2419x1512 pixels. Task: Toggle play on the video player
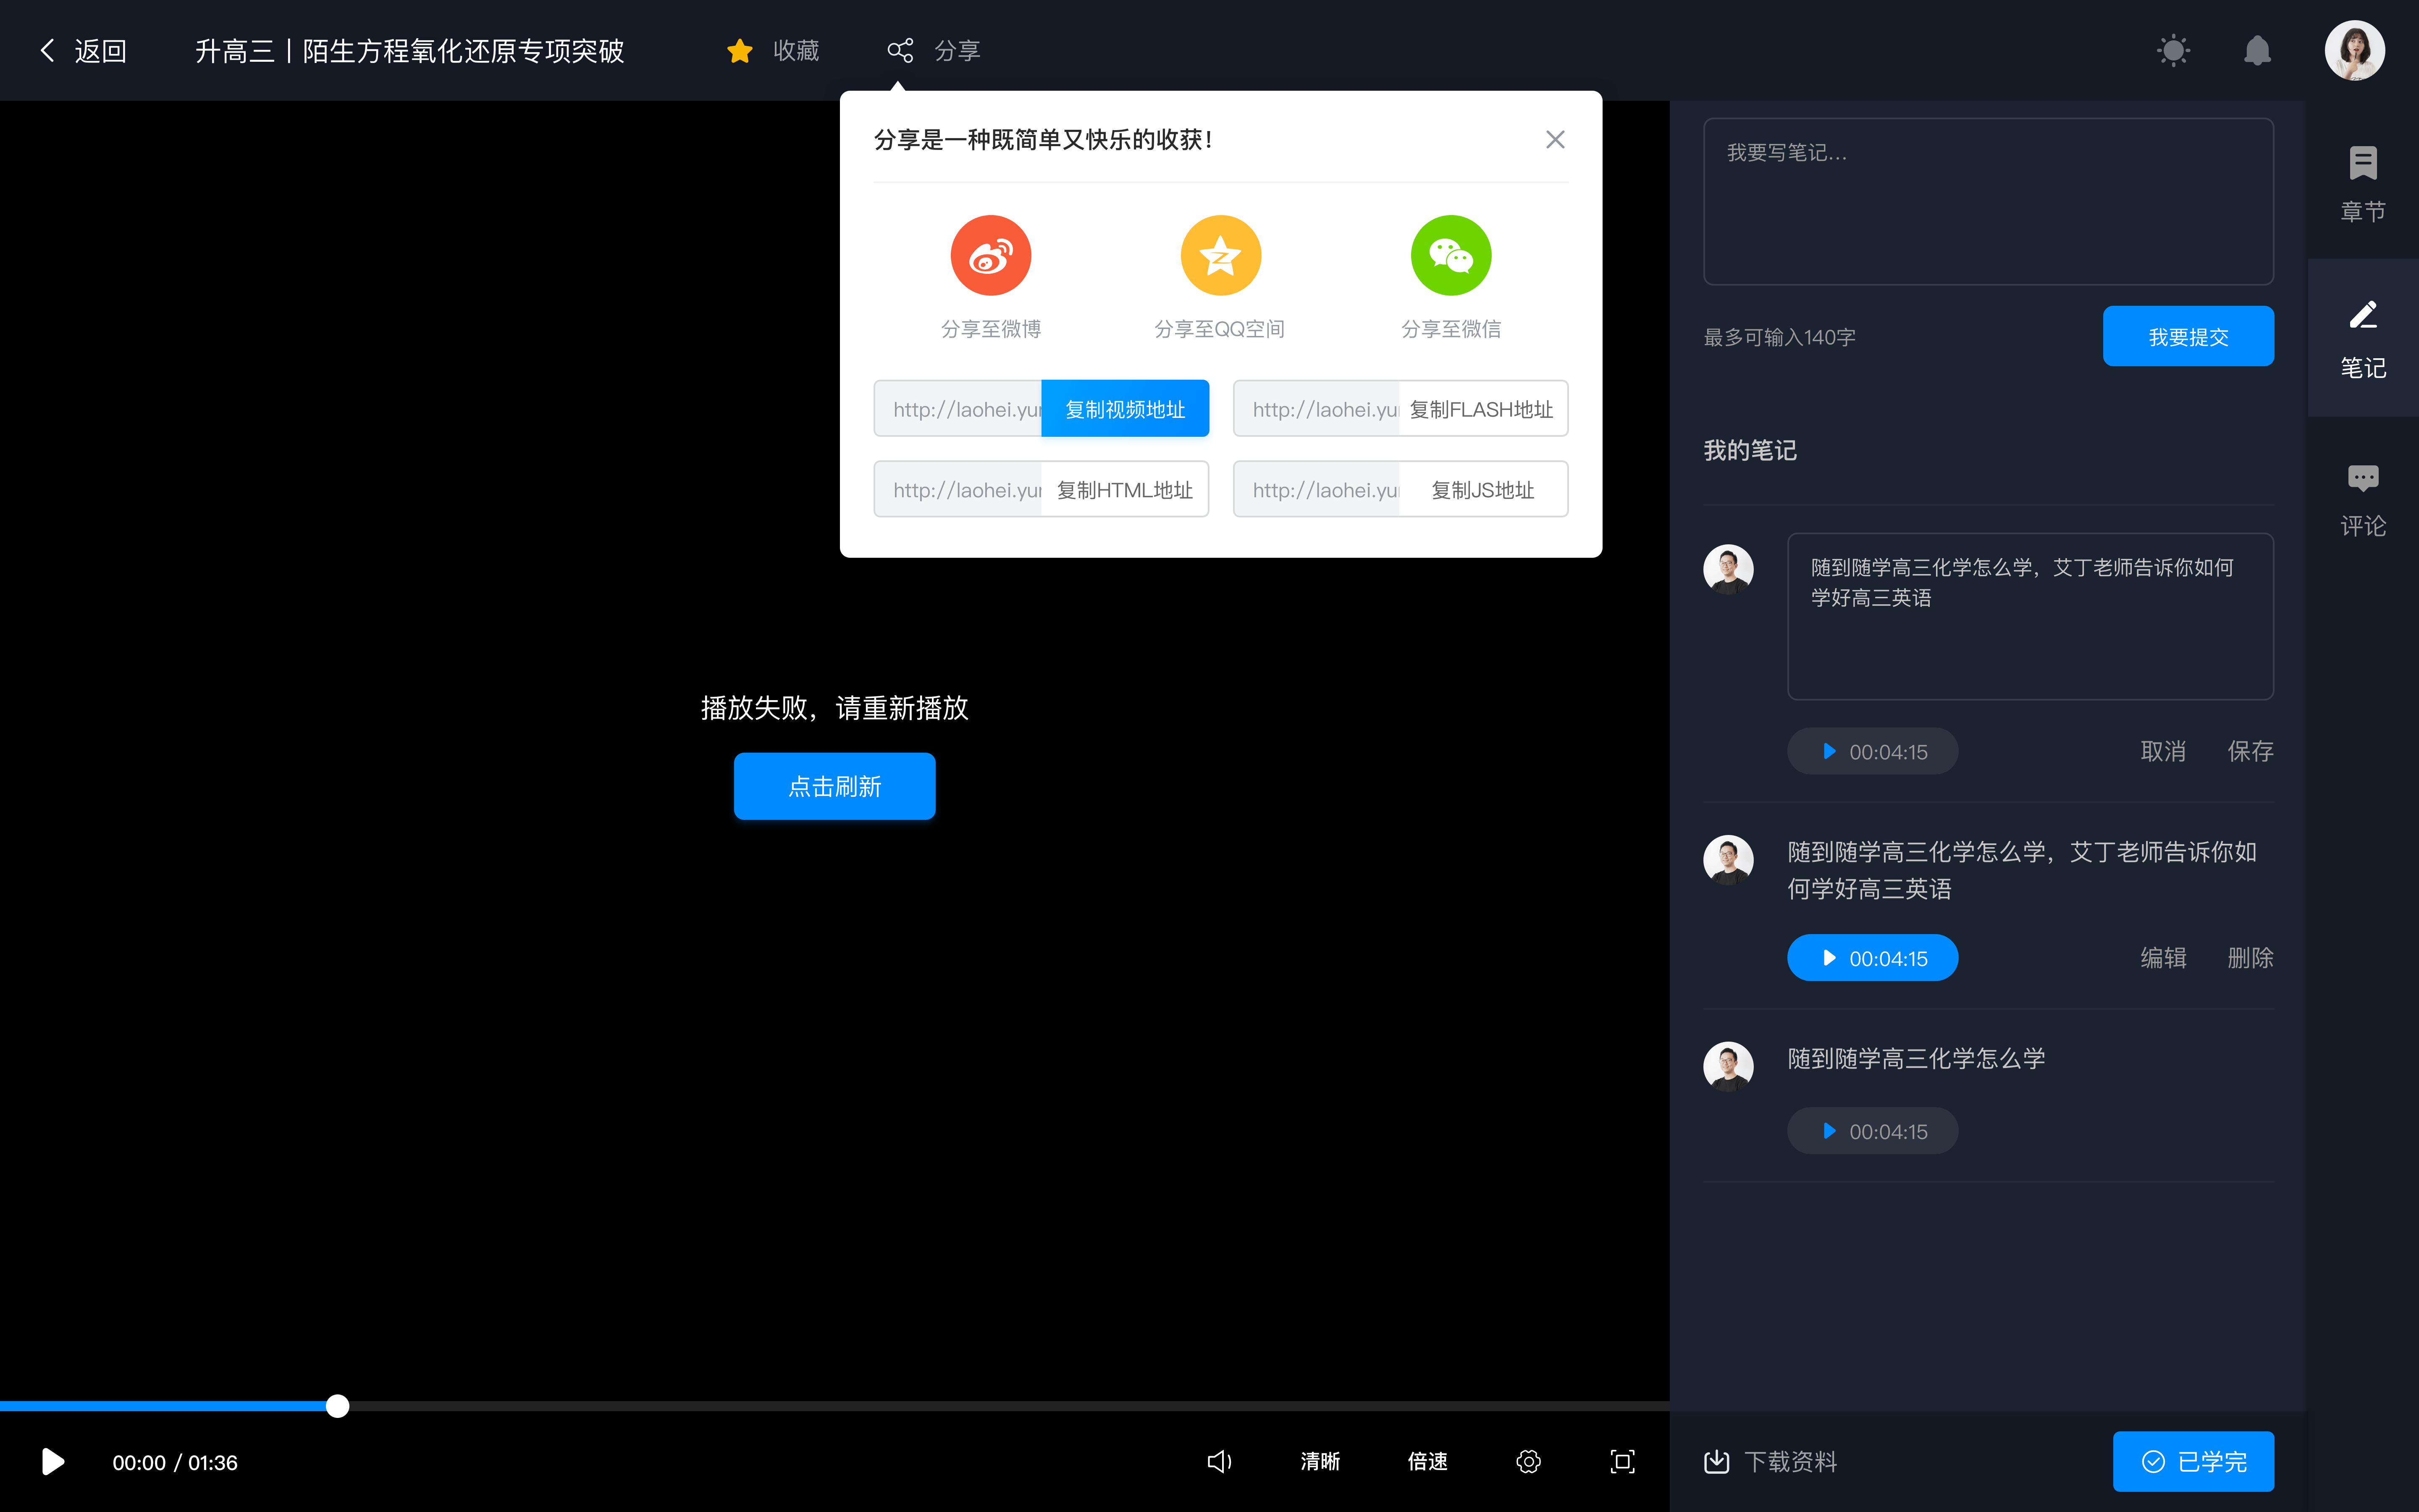(x=52, y=1462)
